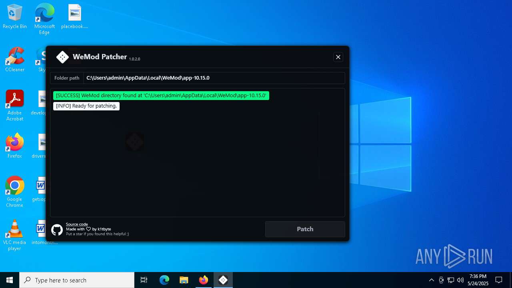Open Firefox from the taskbar
Image resolution: width=512 pixels, height=288 pixels.
tap(204, 280)
